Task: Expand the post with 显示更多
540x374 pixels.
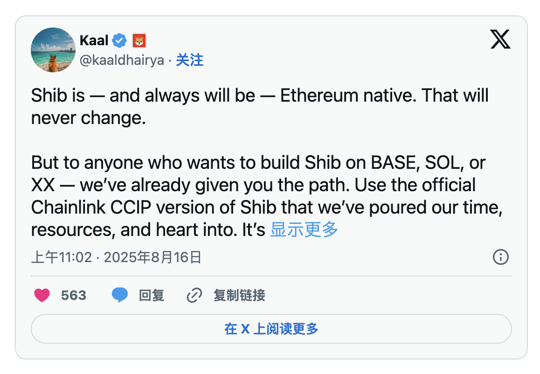Action: pos(304,229)
